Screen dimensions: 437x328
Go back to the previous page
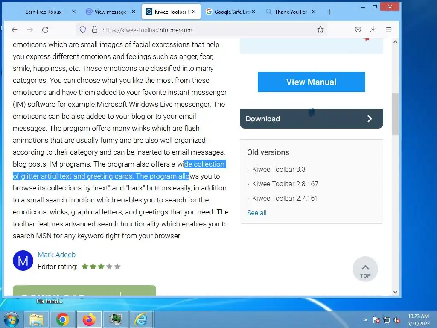pyautogui.click(x=15, y=30)
